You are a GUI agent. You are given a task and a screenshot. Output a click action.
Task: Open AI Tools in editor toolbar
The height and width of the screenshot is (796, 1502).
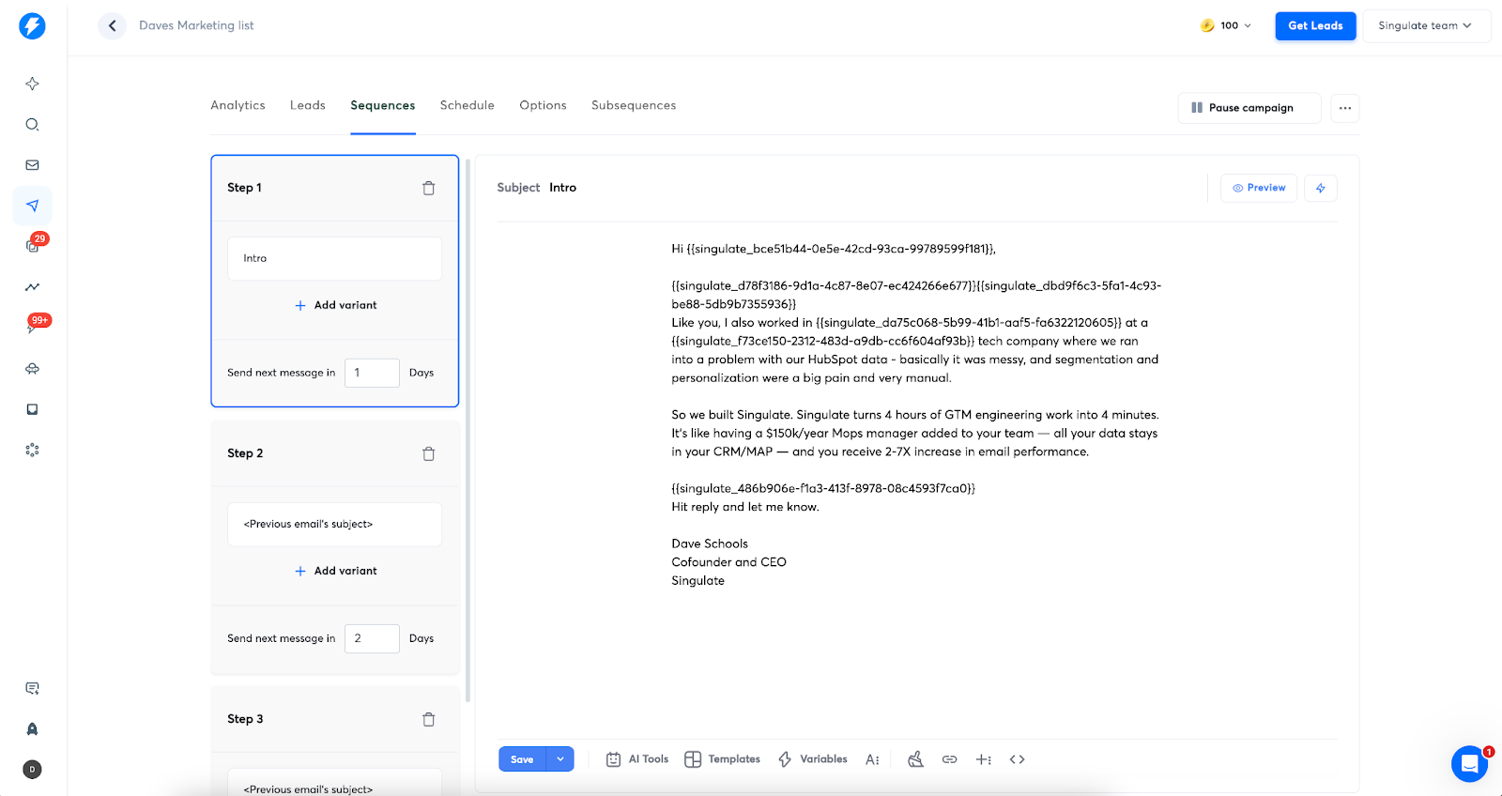tap(637, 759)
